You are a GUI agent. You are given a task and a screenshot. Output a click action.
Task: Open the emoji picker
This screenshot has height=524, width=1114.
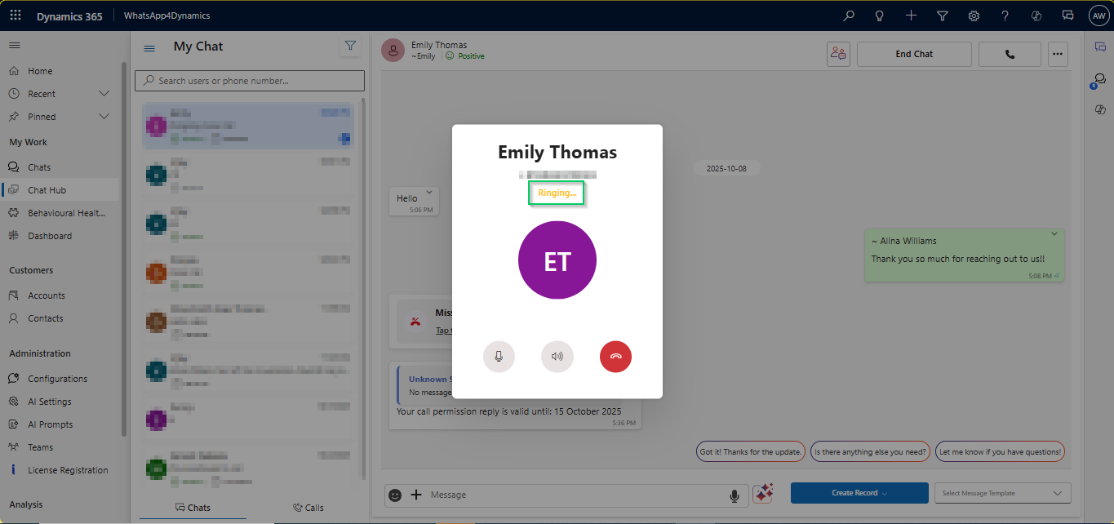tap(396, 495)
